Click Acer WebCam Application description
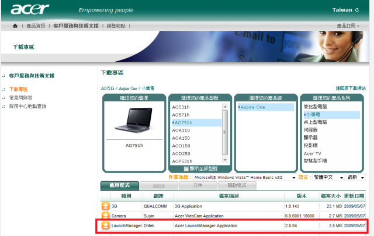 pyautogui.click(x=199, y=216)
